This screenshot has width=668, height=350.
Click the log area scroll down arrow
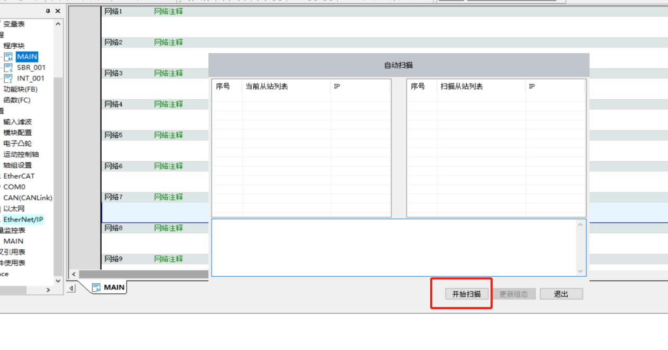click(581, 270)
